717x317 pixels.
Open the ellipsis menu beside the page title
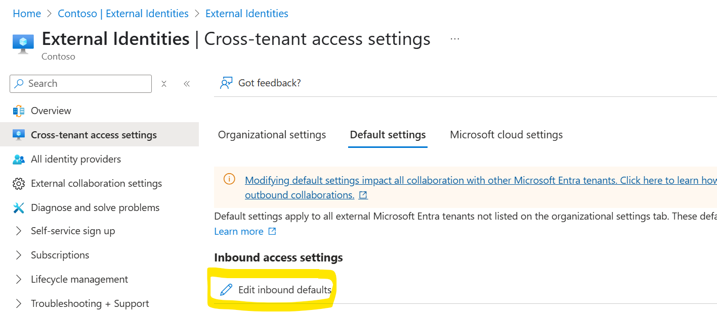[x=454, y=38]
